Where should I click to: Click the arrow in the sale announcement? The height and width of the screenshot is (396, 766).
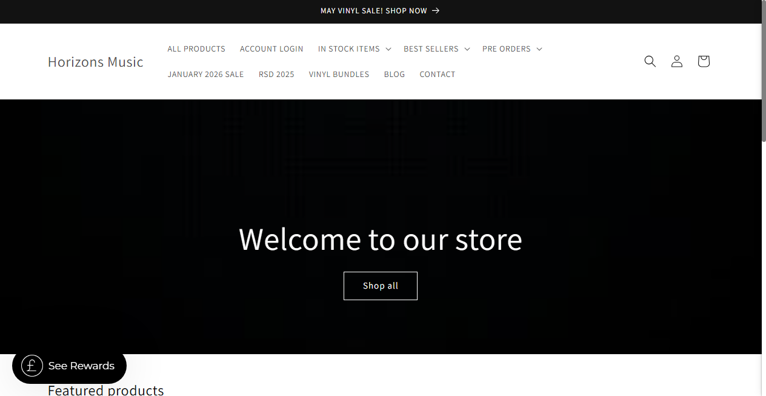tap(436, 11)
